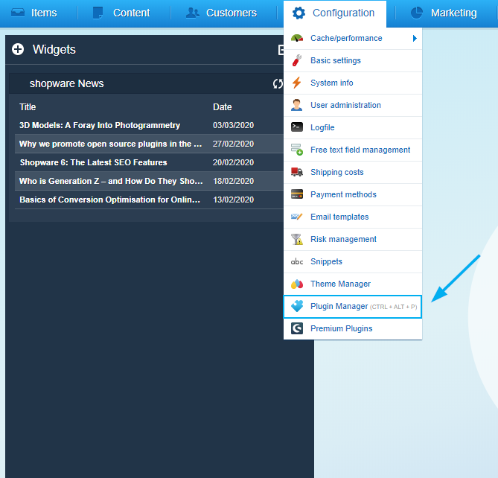Click the Plugin Manager puzzle icon

point(296,306)
